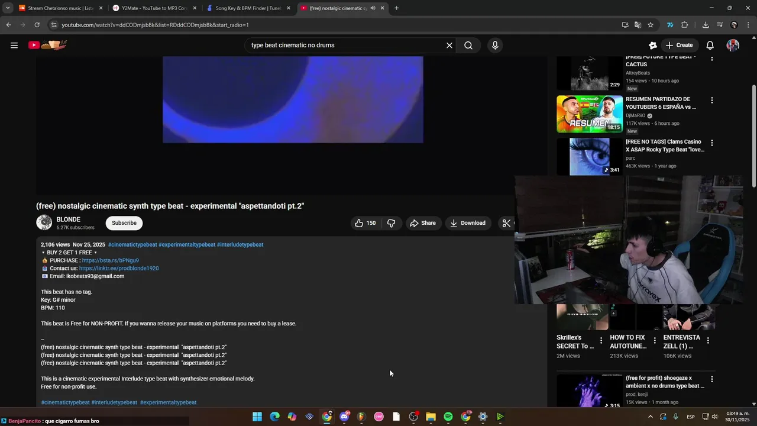This screenshot has width=757, height=426.
Task: Focus the YouTube search field
Action: (347, 45)
